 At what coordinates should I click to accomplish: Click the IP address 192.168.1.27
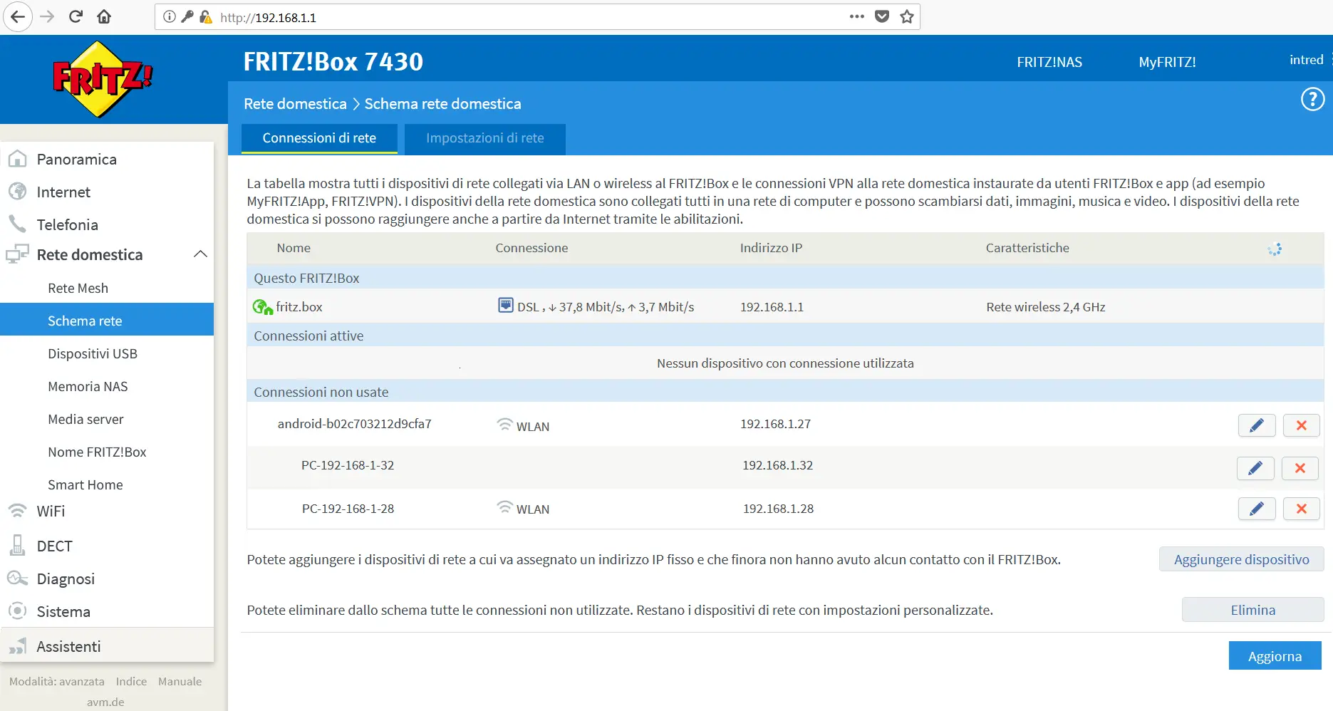point(775,424)
